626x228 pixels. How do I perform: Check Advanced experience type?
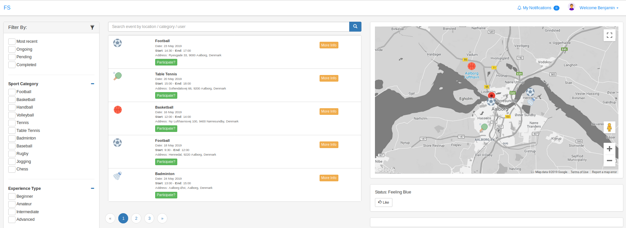(12, 219)
